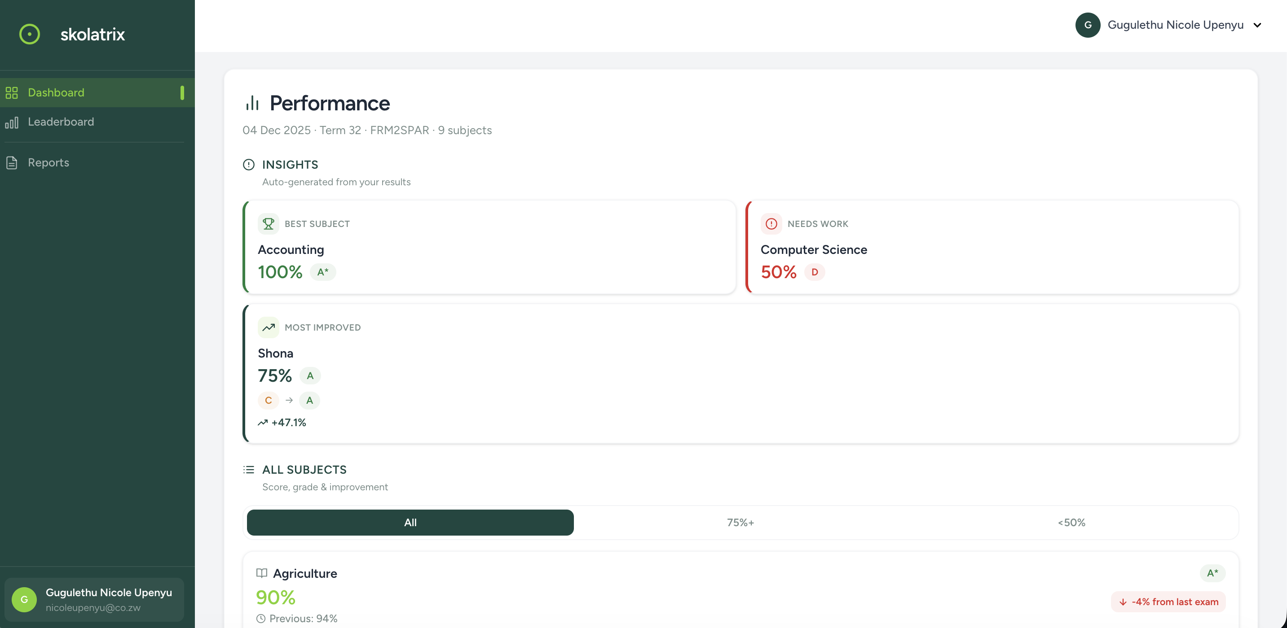Click the Agriculture A* grade badge
Screen dimensions: 1287x628
click(1212, 573)
